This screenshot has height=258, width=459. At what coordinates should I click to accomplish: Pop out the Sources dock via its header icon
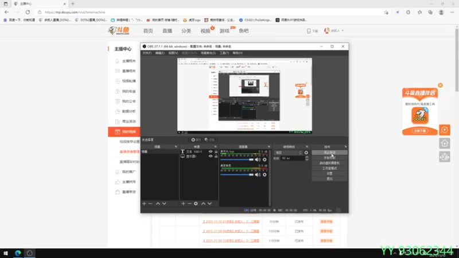click(216, 147)
